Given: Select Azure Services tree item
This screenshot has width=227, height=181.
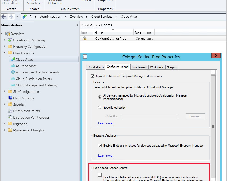Looking at the screenshot, I should click(x=26, y=66).
